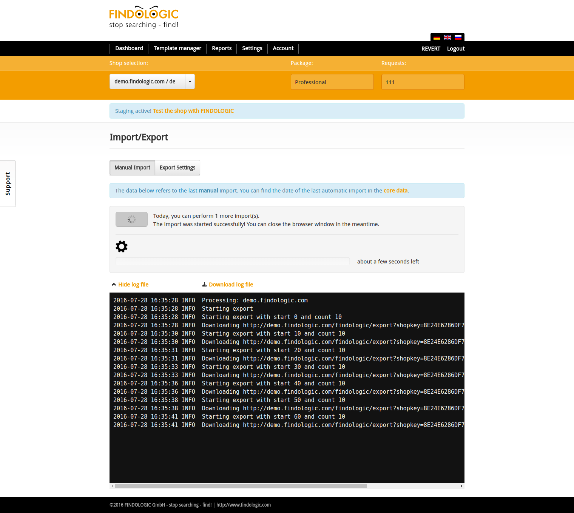Click Download log file
This screenshot has height=513, width=574.
click(x=231, y=285)
